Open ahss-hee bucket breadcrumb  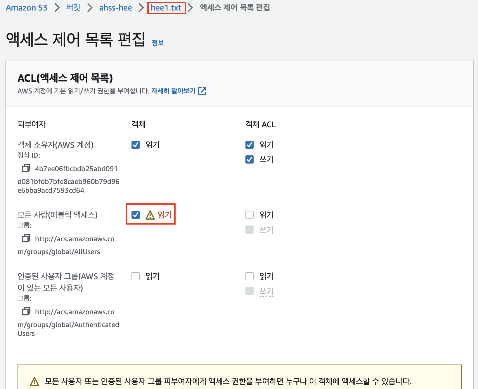coord(115,8)
